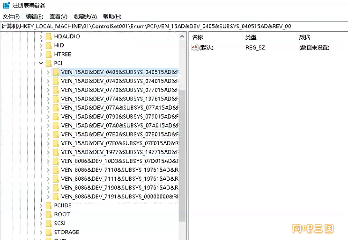Click folder icon of VEN_15AD&DEV_077A key

point(56,108)
